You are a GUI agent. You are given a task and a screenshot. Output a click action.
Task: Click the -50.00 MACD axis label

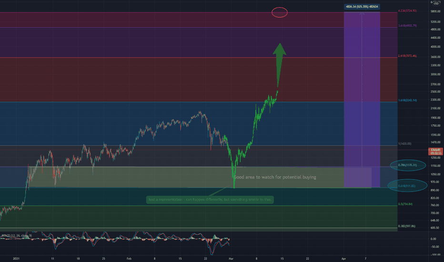click(x=434, y=247)
